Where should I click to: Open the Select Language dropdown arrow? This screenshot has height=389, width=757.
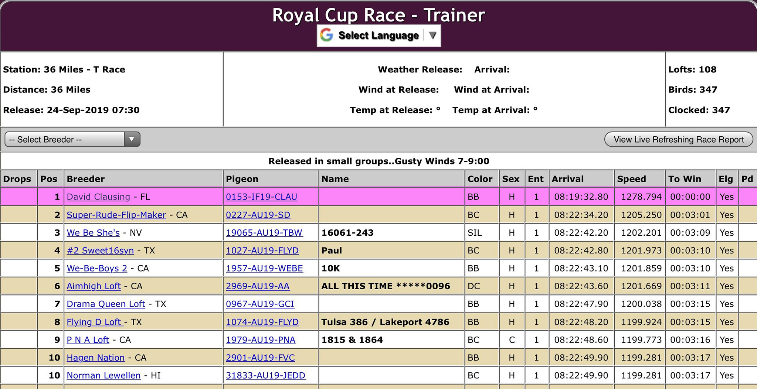[x=432, y=35]
